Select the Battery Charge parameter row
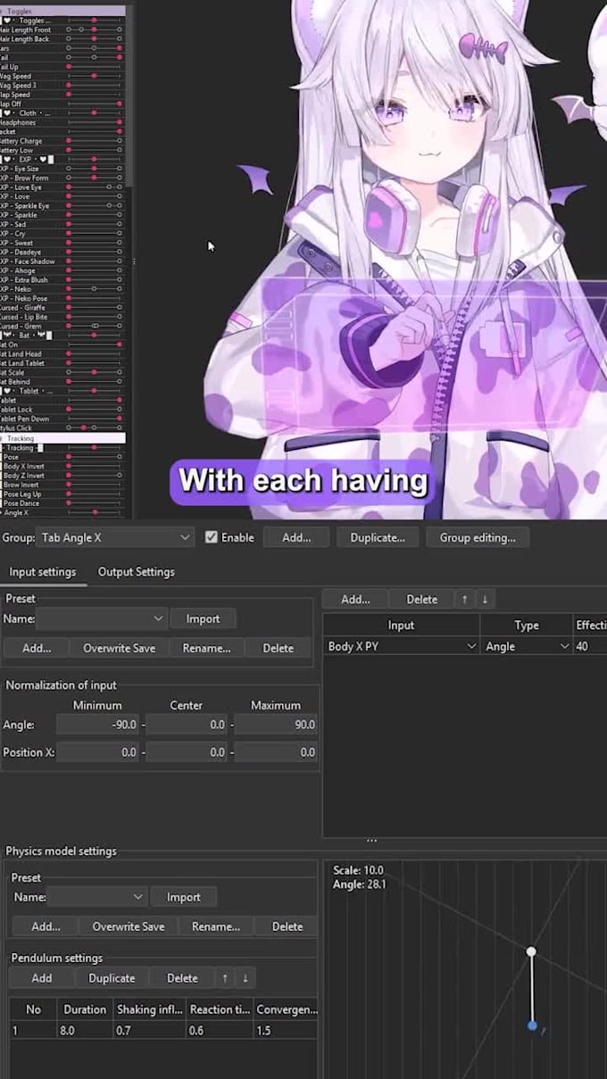 coord(62,141)
